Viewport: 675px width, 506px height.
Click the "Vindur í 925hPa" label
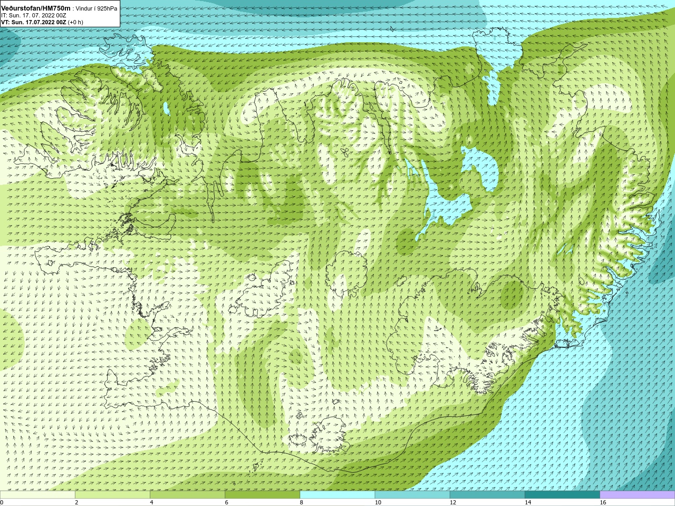tap(97, 8)
